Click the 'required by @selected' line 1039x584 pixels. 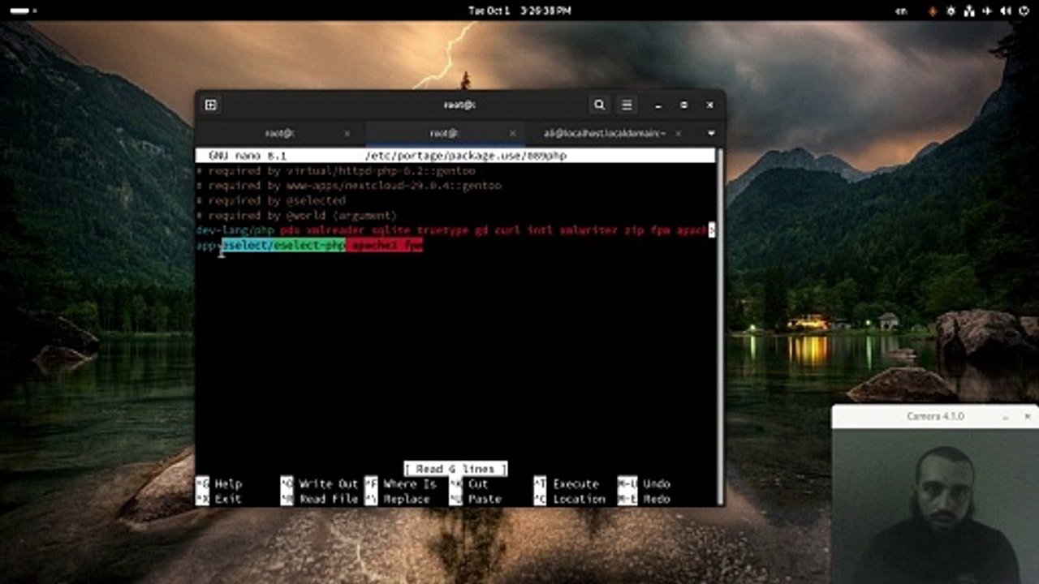271,200
